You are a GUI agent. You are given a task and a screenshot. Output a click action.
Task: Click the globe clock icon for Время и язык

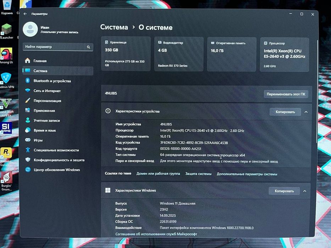point(28,130)
